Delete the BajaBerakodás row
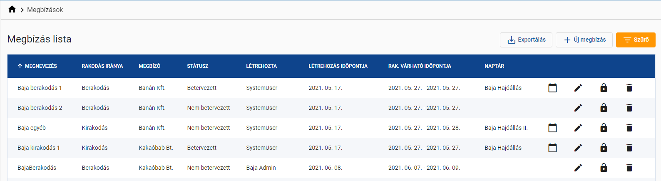This screenshot has width=661, height=181. [x=629, y=168]
